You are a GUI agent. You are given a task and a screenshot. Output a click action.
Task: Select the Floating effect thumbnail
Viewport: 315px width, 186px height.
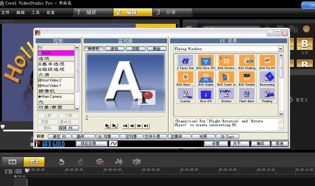[x=267, y=95]
